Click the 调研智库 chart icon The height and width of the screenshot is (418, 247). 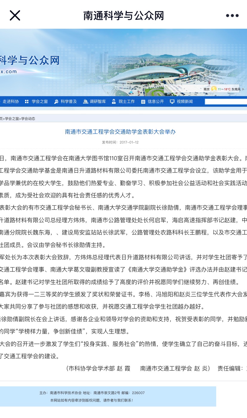point(85,102)
